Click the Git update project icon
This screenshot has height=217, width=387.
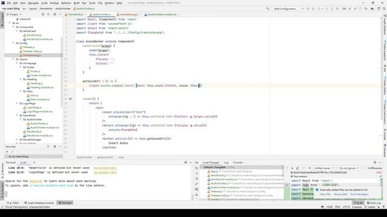tap(350, 8)
